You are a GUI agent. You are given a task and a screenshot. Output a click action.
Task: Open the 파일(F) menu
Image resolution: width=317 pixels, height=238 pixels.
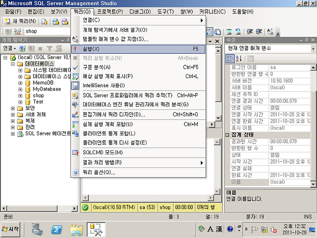tap(13, 12)
